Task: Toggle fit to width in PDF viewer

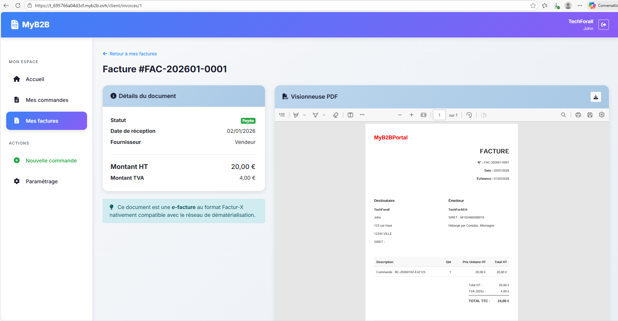Action: [423, 115]
